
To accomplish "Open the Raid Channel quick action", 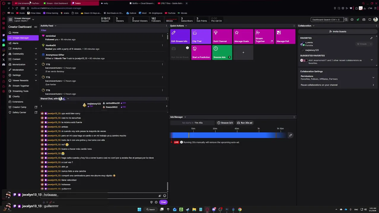I will click(x=222, y=37).
